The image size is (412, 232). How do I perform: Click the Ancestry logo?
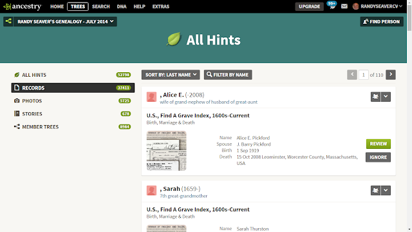(x=23, y=6)
